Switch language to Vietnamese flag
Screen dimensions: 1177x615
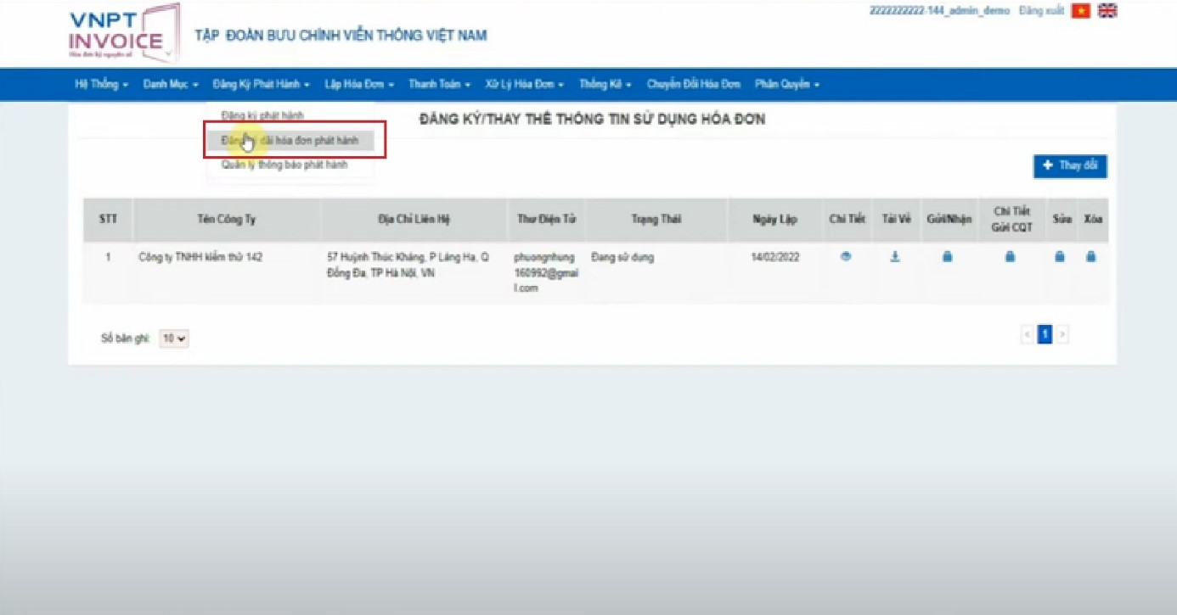point(1080,11)
